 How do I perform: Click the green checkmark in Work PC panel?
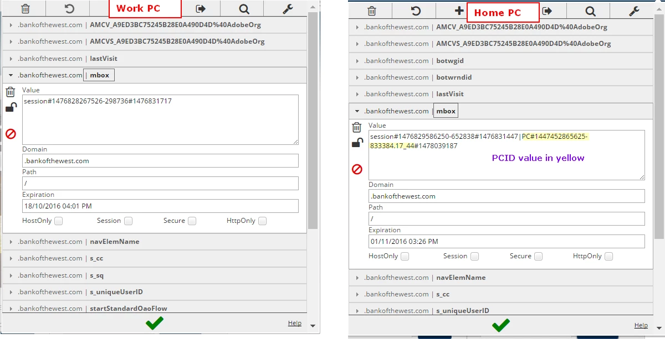pos(155,323)
